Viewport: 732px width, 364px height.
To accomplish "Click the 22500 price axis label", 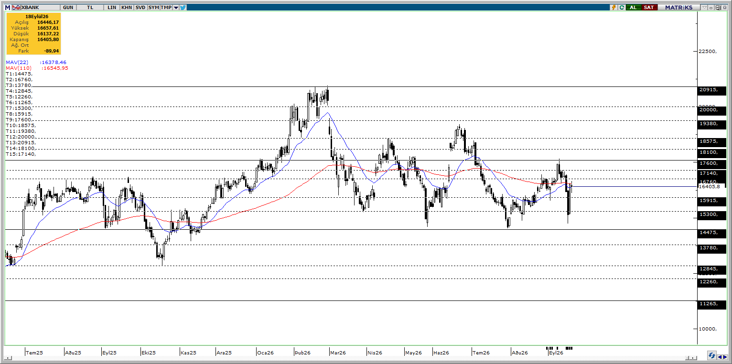I will [x=708, y=52].
